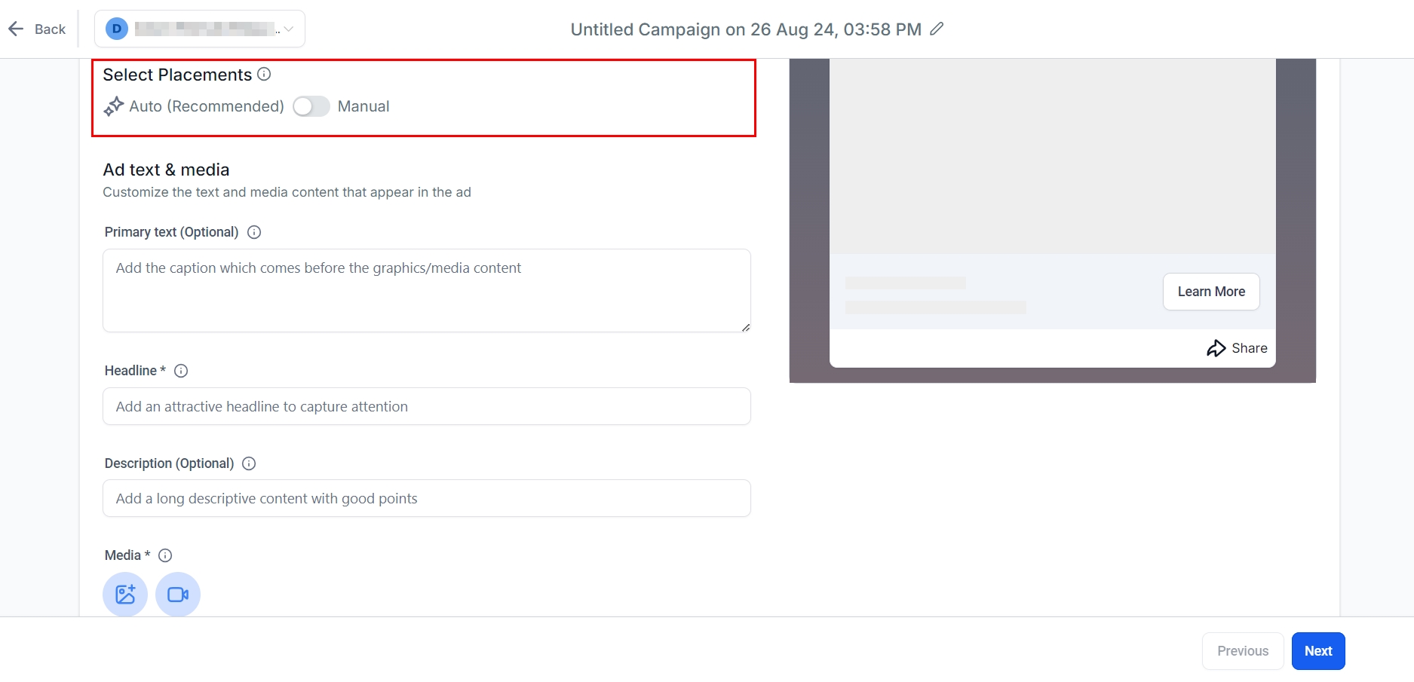
Task: Open the account selector dropdown
Action: tap(200, 29)
